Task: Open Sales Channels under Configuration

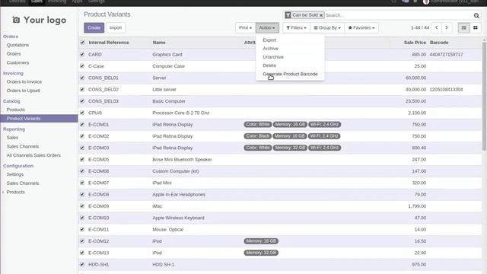Action: pyautogui.click(x=23, y=183)
